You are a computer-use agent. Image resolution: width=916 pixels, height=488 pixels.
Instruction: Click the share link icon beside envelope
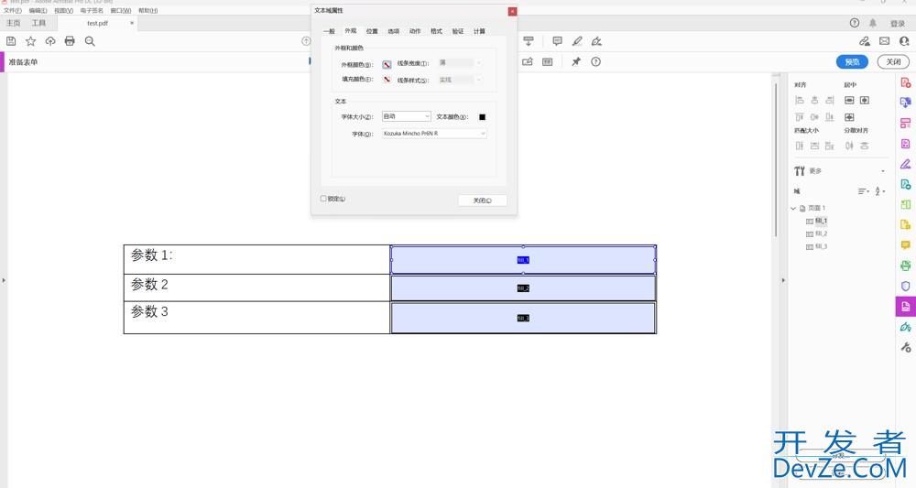[865, 41]
